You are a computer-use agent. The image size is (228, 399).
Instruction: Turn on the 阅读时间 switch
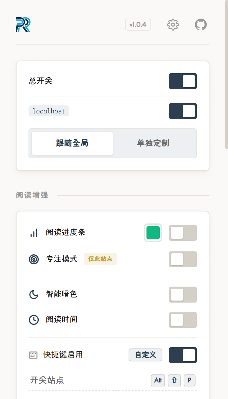coord(183,320)
